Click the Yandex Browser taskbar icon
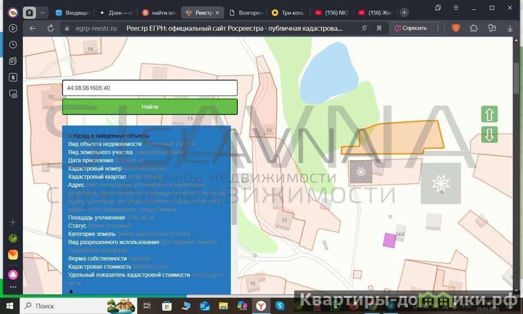Image resolution: width=523 pixels, height=314 pixels. [x=261, y=305]
